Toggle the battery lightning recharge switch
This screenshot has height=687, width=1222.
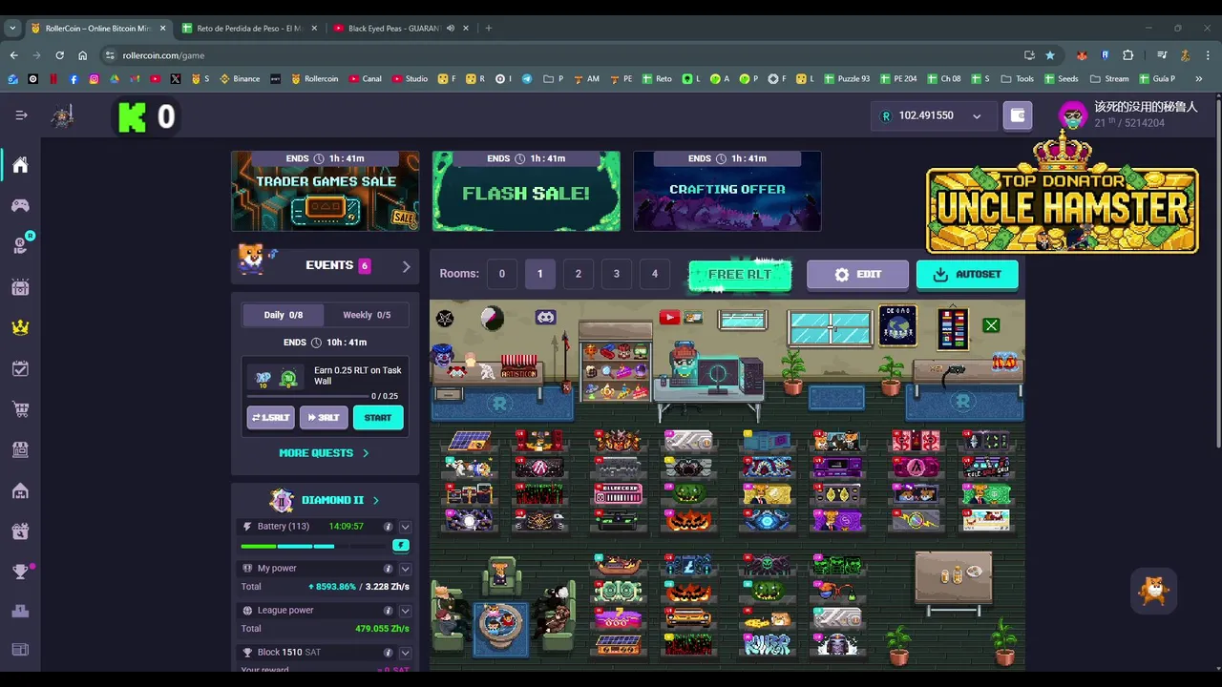click(401, 546)
